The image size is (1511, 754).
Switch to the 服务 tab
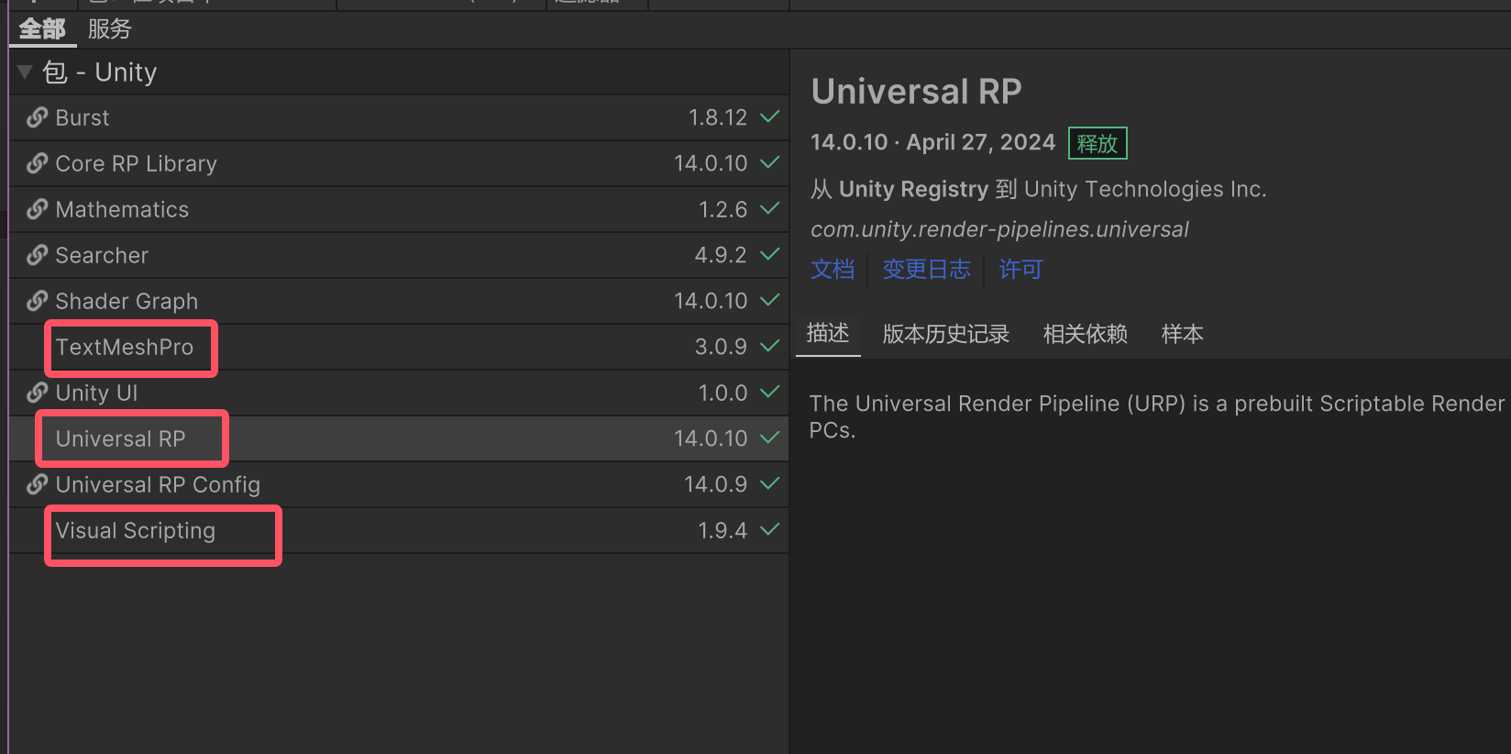tap(110, 29)
